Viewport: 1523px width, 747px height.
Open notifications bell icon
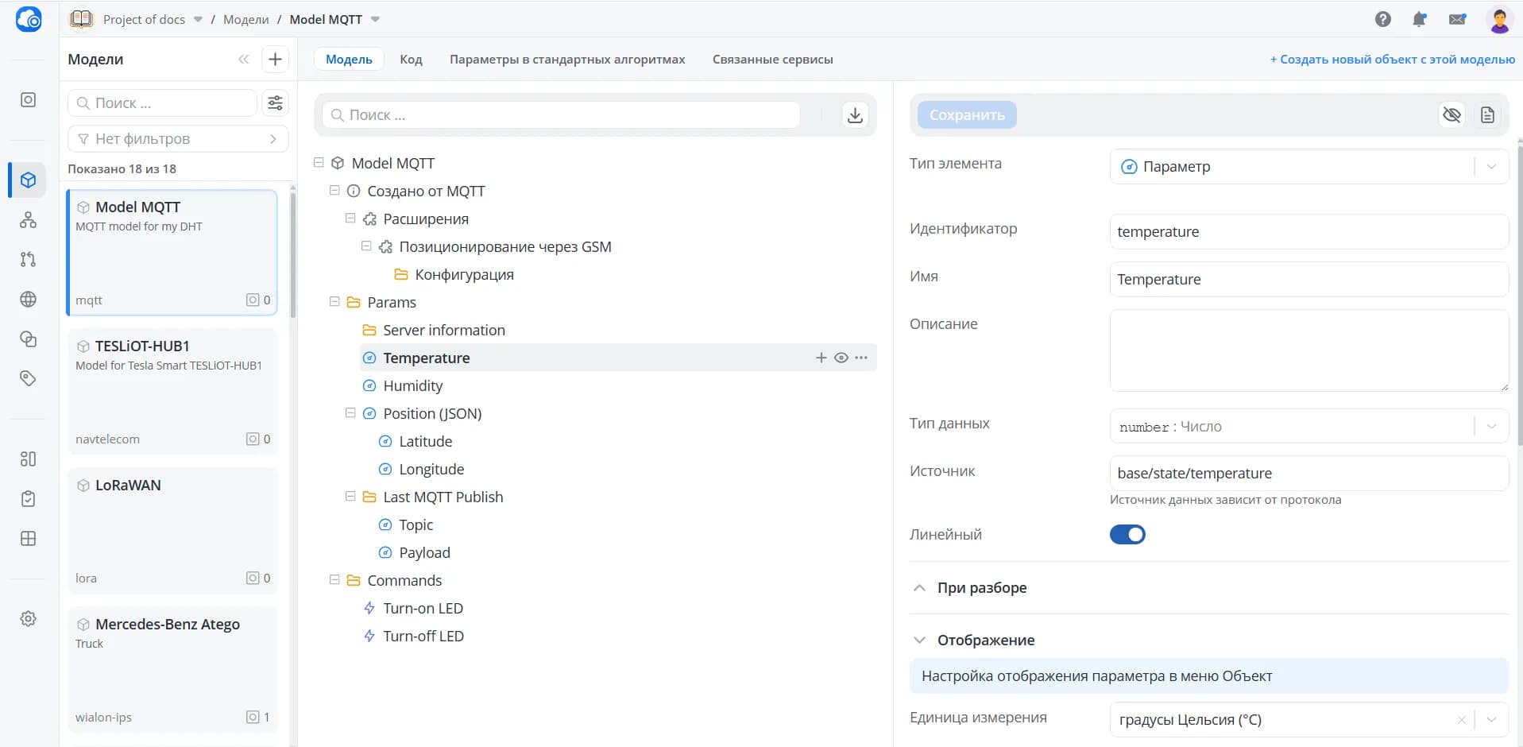[x=1420, y=19]
